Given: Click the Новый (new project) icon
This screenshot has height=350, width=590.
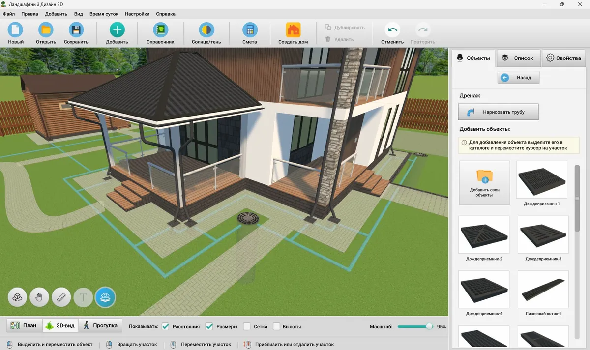Looking at the screenshot, I should [16, 30].
